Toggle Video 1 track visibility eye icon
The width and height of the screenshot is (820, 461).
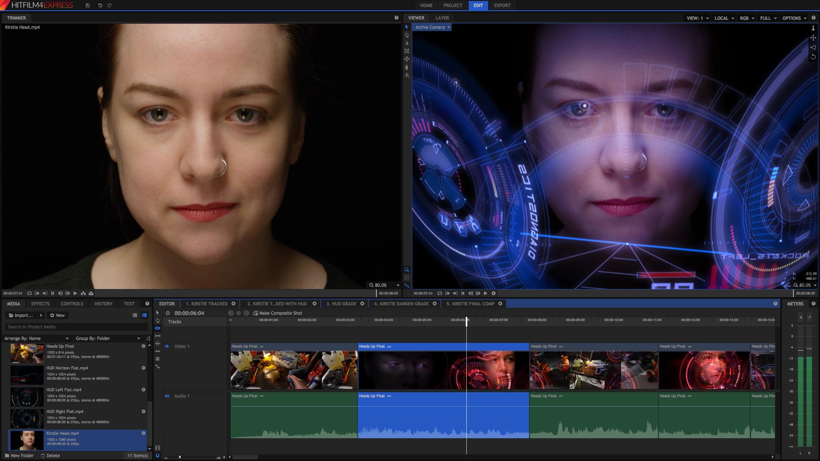point(166,346)
